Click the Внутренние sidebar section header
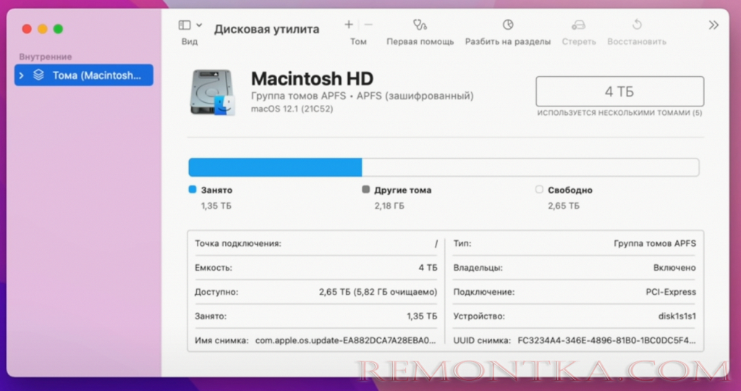The height and width of the screenshot is (391, 741). 46,56
